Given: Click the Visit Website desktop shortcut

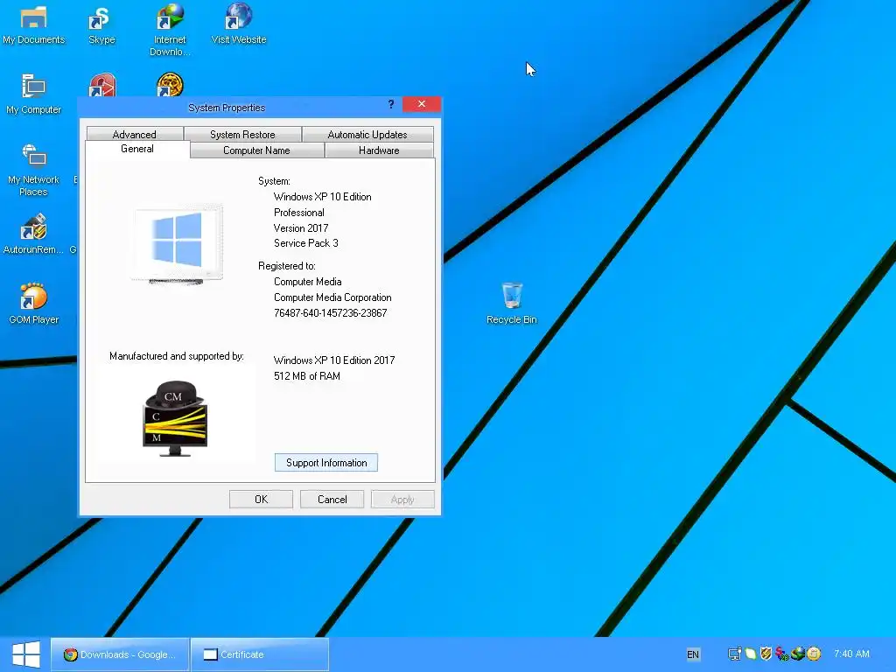Looking at the screenshot, I should [238, 25].
